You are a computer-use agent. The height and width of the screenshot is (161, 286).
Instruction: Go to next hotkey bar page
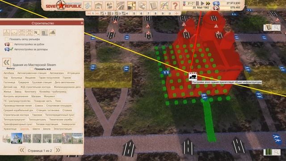97,13
